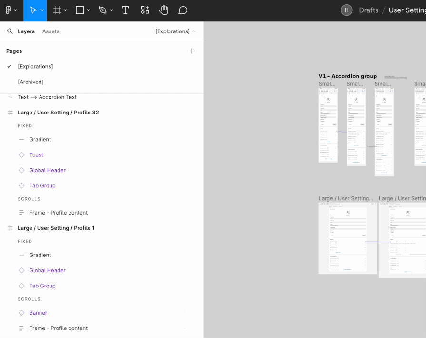The image size is (426, 338).
Task: Open the [Archived] page
Action: (x=30, y=82)
